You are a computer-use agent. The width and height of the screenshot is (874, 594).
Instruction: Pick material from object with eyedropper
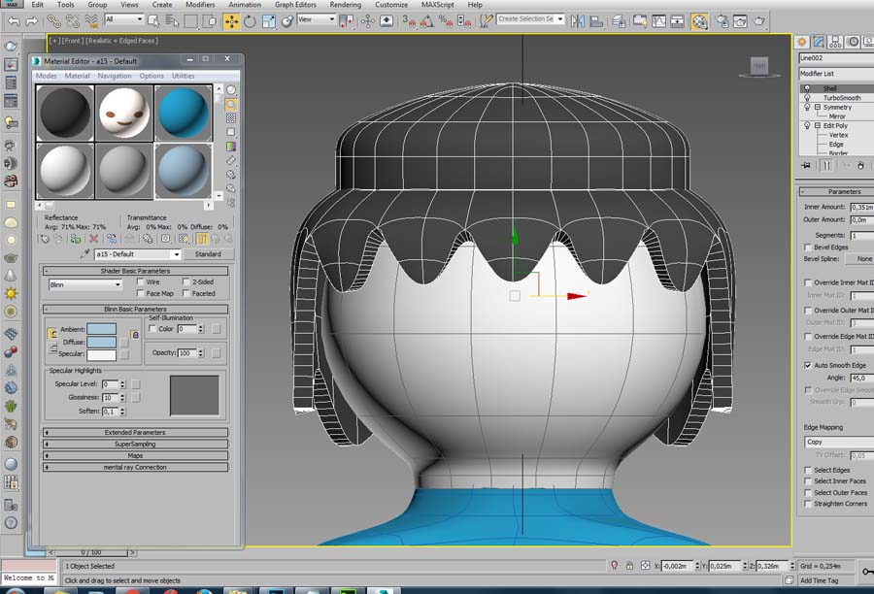click(x=85, y=254)
